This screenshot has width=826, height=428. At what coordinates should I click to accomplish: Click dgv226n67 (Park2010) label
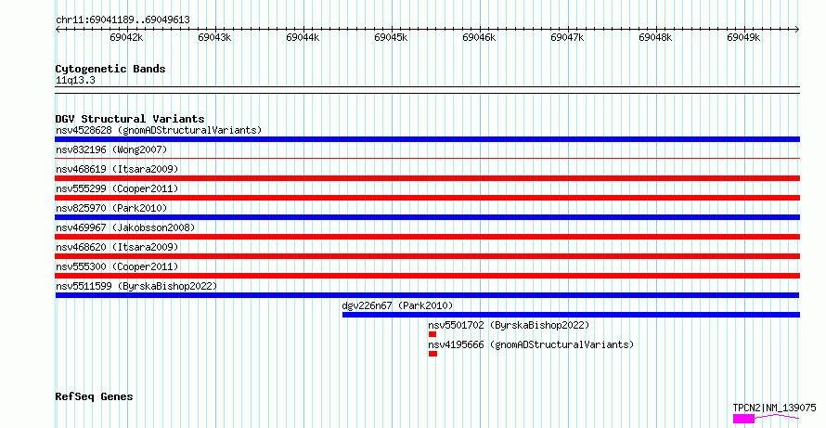pos(397,305)
